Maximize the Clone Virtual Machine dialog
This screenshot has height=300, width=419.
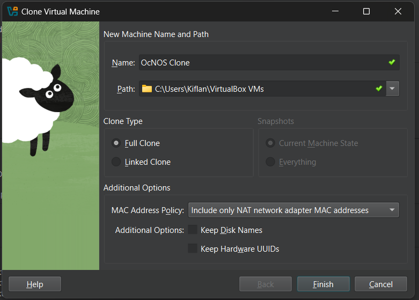point(366,11)
